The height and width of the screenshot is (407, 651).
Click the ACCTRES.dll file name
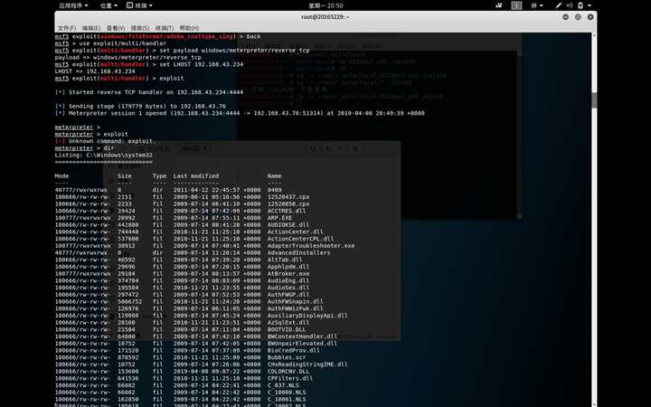pyautogui.click(x=287, y=211)
